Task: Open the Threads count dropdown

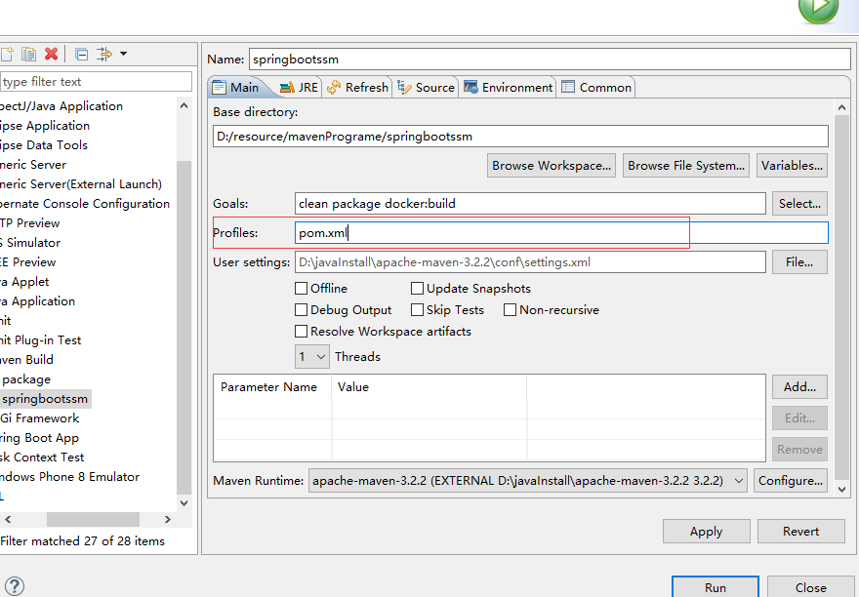Action: click(x=312, y=357)
